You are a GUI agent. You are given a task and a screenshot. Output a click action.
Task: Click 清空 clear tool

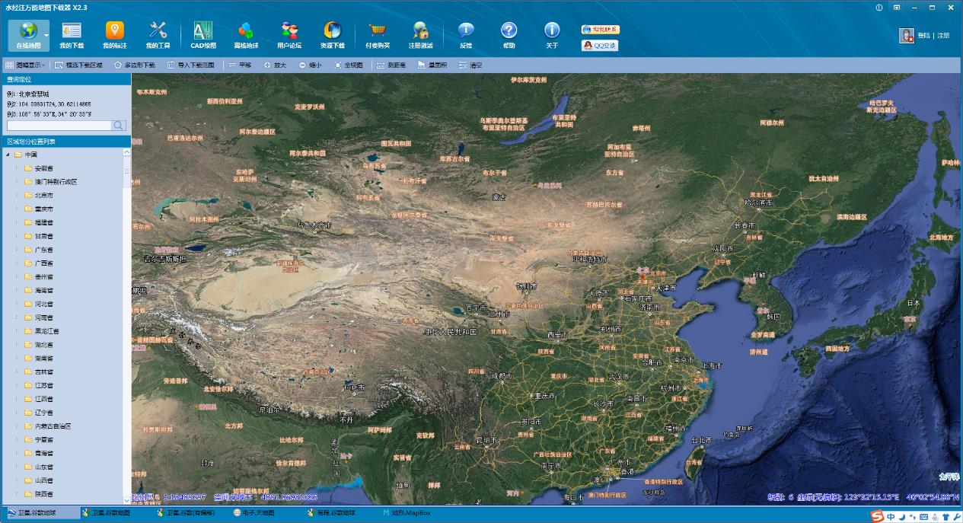(x=470, y=65)
